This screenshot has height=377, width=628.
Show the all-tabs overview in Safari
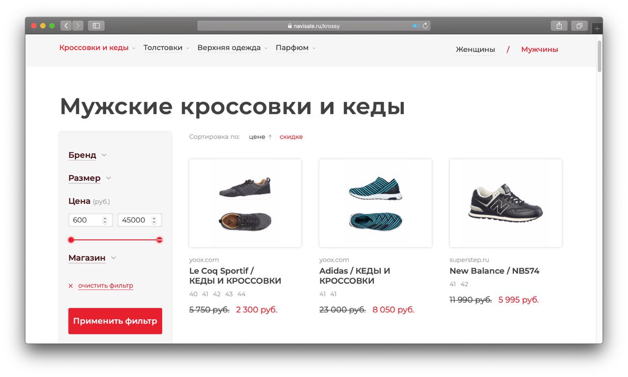pyautogui.click(x=579, y=25)
